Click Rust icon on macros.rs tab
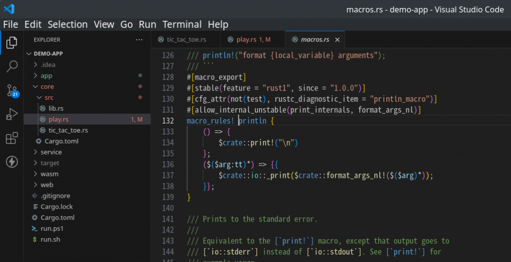 coord(295,40)
